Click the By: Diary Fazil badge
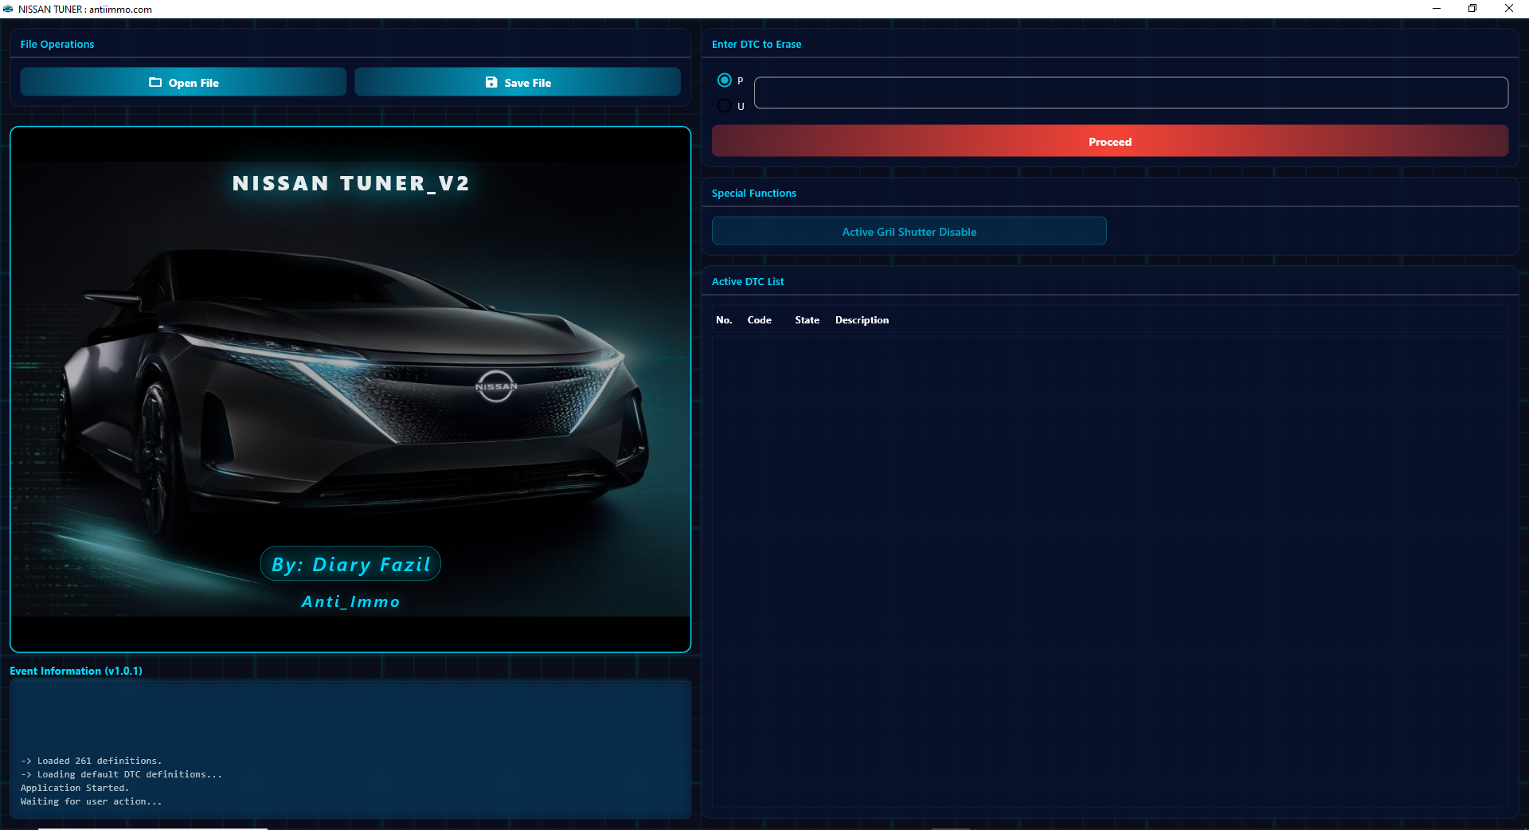This screenshot has height=830, width=1529. pyautogui.click(x=350, y=564)
